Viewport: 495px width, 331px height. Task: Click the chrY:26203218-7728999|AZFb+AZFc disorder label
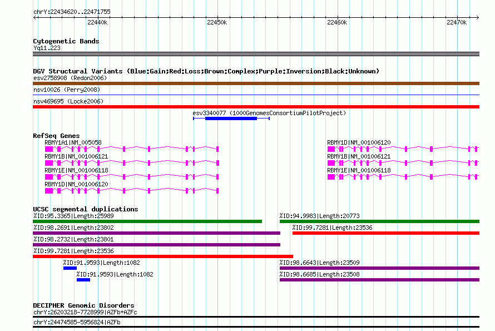(x=85, y=313)
